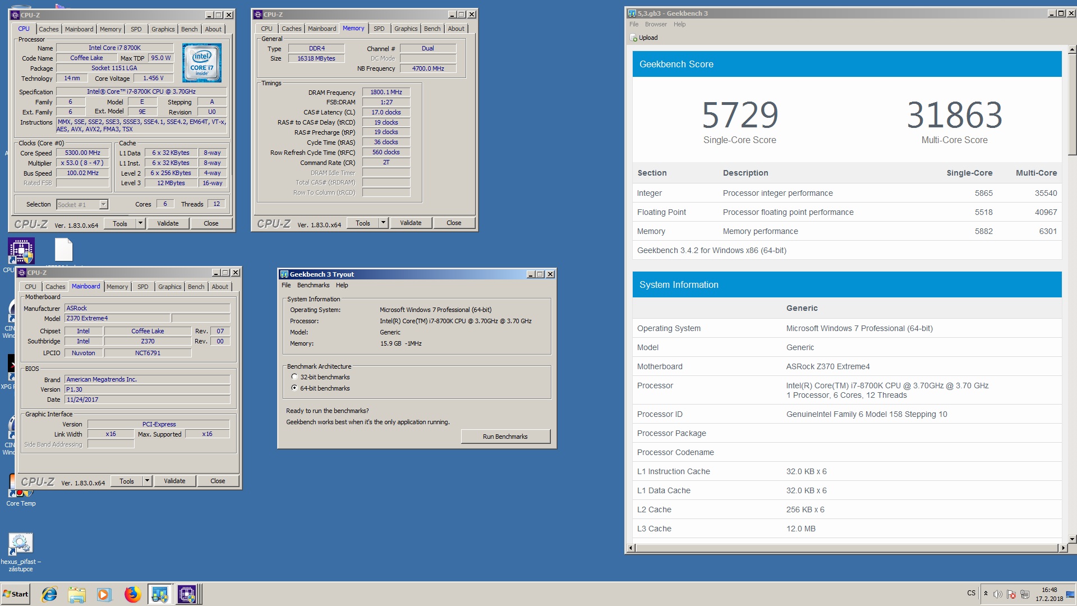Select the blank document desktop icon
Viewport: 1077px width, 606px height.
[63, 251]
